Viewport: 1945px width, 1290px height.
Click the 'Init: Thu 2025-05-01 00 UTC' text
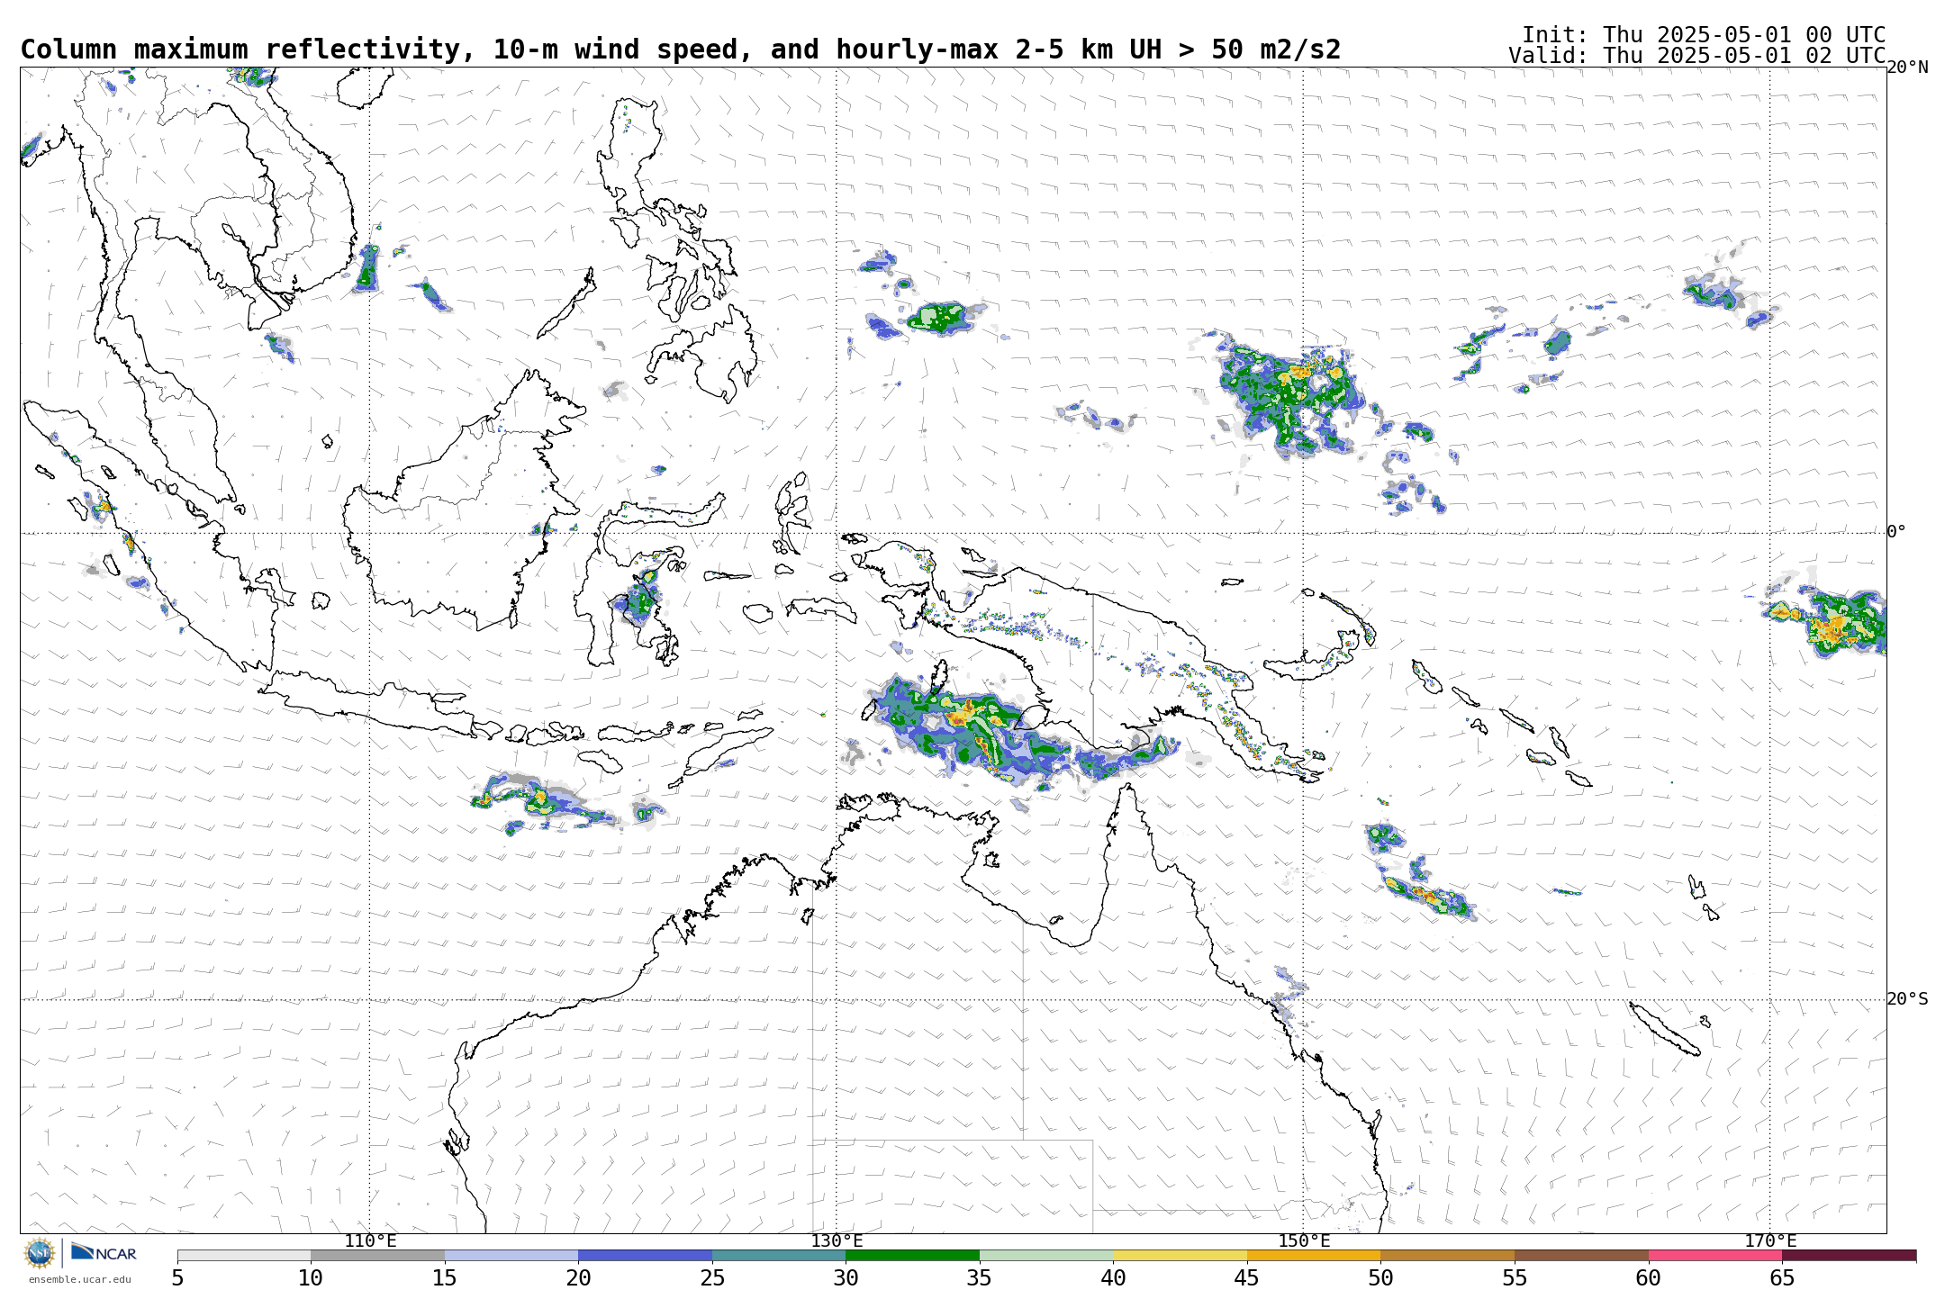tap(1703, 35)
